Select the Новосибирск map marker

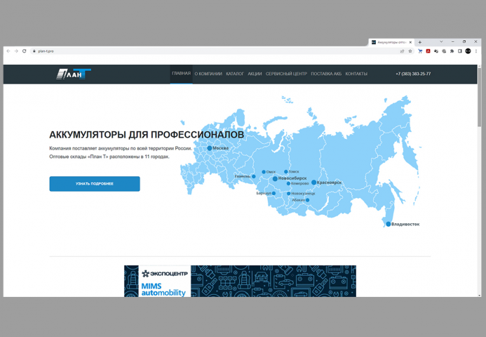click(275, 179)
